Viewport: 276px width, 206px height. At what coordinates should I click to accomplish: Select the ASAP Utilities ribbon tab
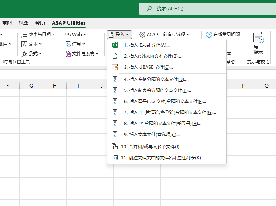pyautogui.click(x=69, y=23)
